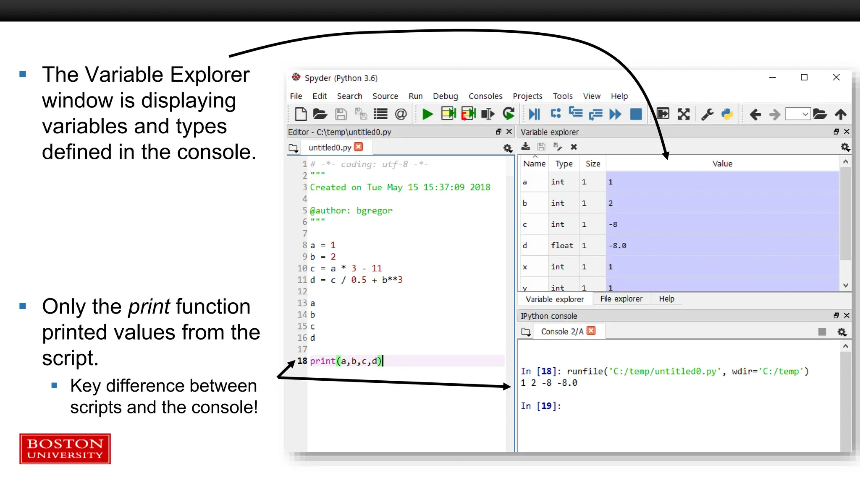Open the Consoles menu
Viewport: 860px width, 483px height.
[485, 96]
